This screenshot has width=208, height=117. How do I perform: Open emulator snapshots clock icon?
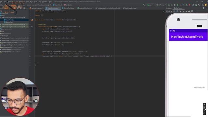tap(192, 11)
